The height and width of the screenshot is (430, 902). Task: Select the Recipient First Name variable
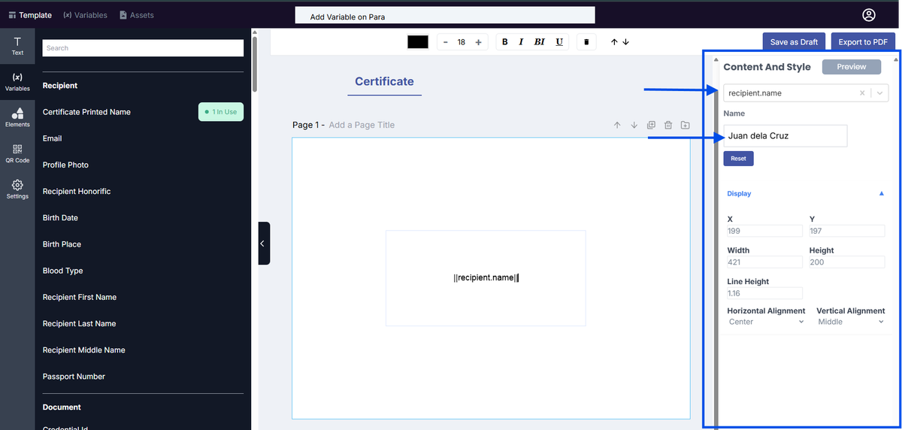click(80, 297)
